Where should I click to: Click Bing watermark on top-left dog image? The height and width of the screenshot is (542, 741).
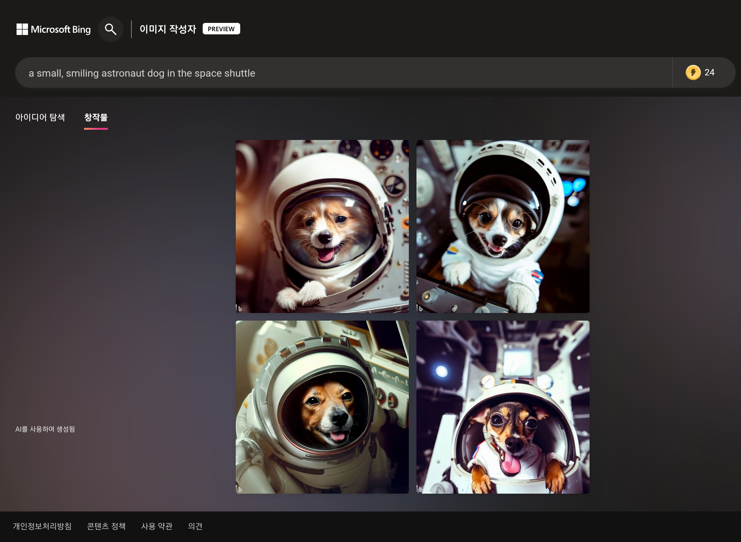click(x=239, y=309)
